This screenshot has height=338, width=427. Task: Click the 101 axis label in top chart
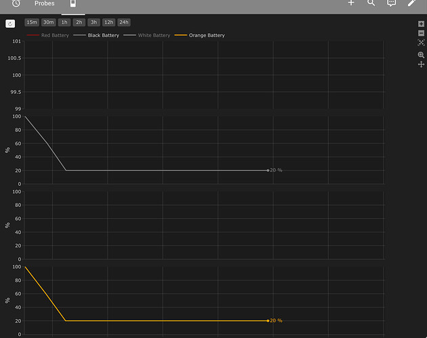(17, 41)
